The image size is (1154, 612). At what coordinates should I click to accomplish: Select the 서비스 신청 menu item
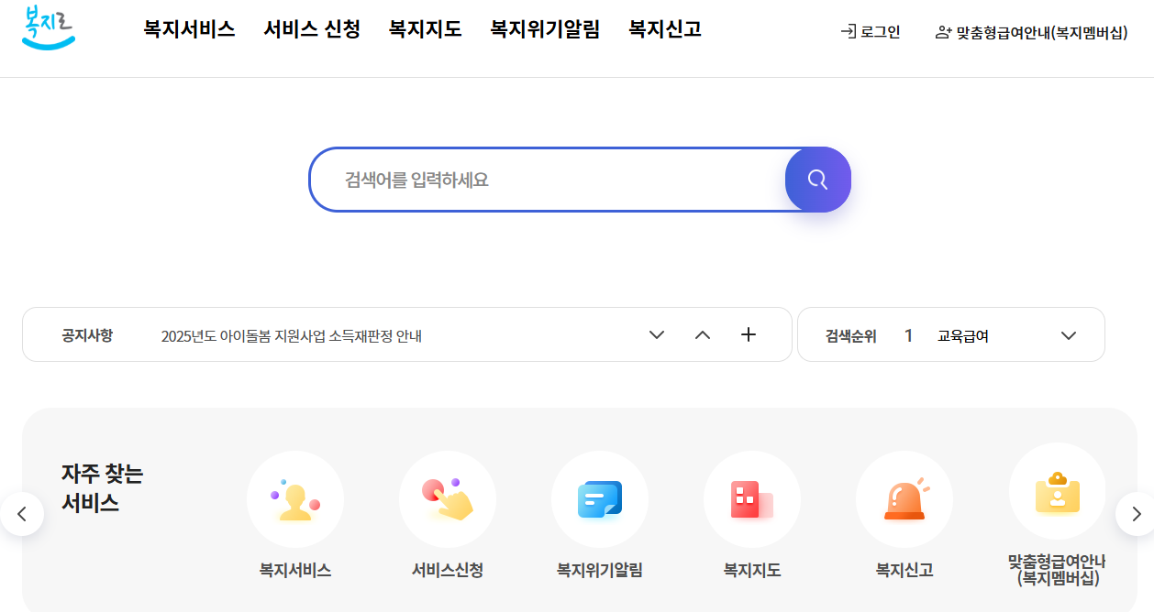[x=312, y=29]
